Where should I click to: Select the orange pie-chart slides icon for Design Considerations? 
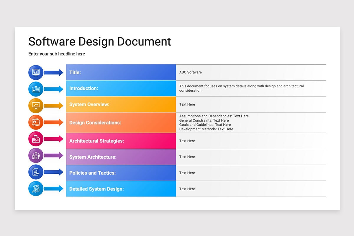tap(36, 122)
